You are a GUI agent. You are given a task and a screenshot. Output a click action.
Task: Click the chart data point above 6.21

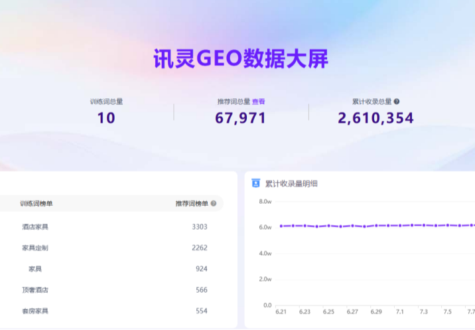[281, 226]
